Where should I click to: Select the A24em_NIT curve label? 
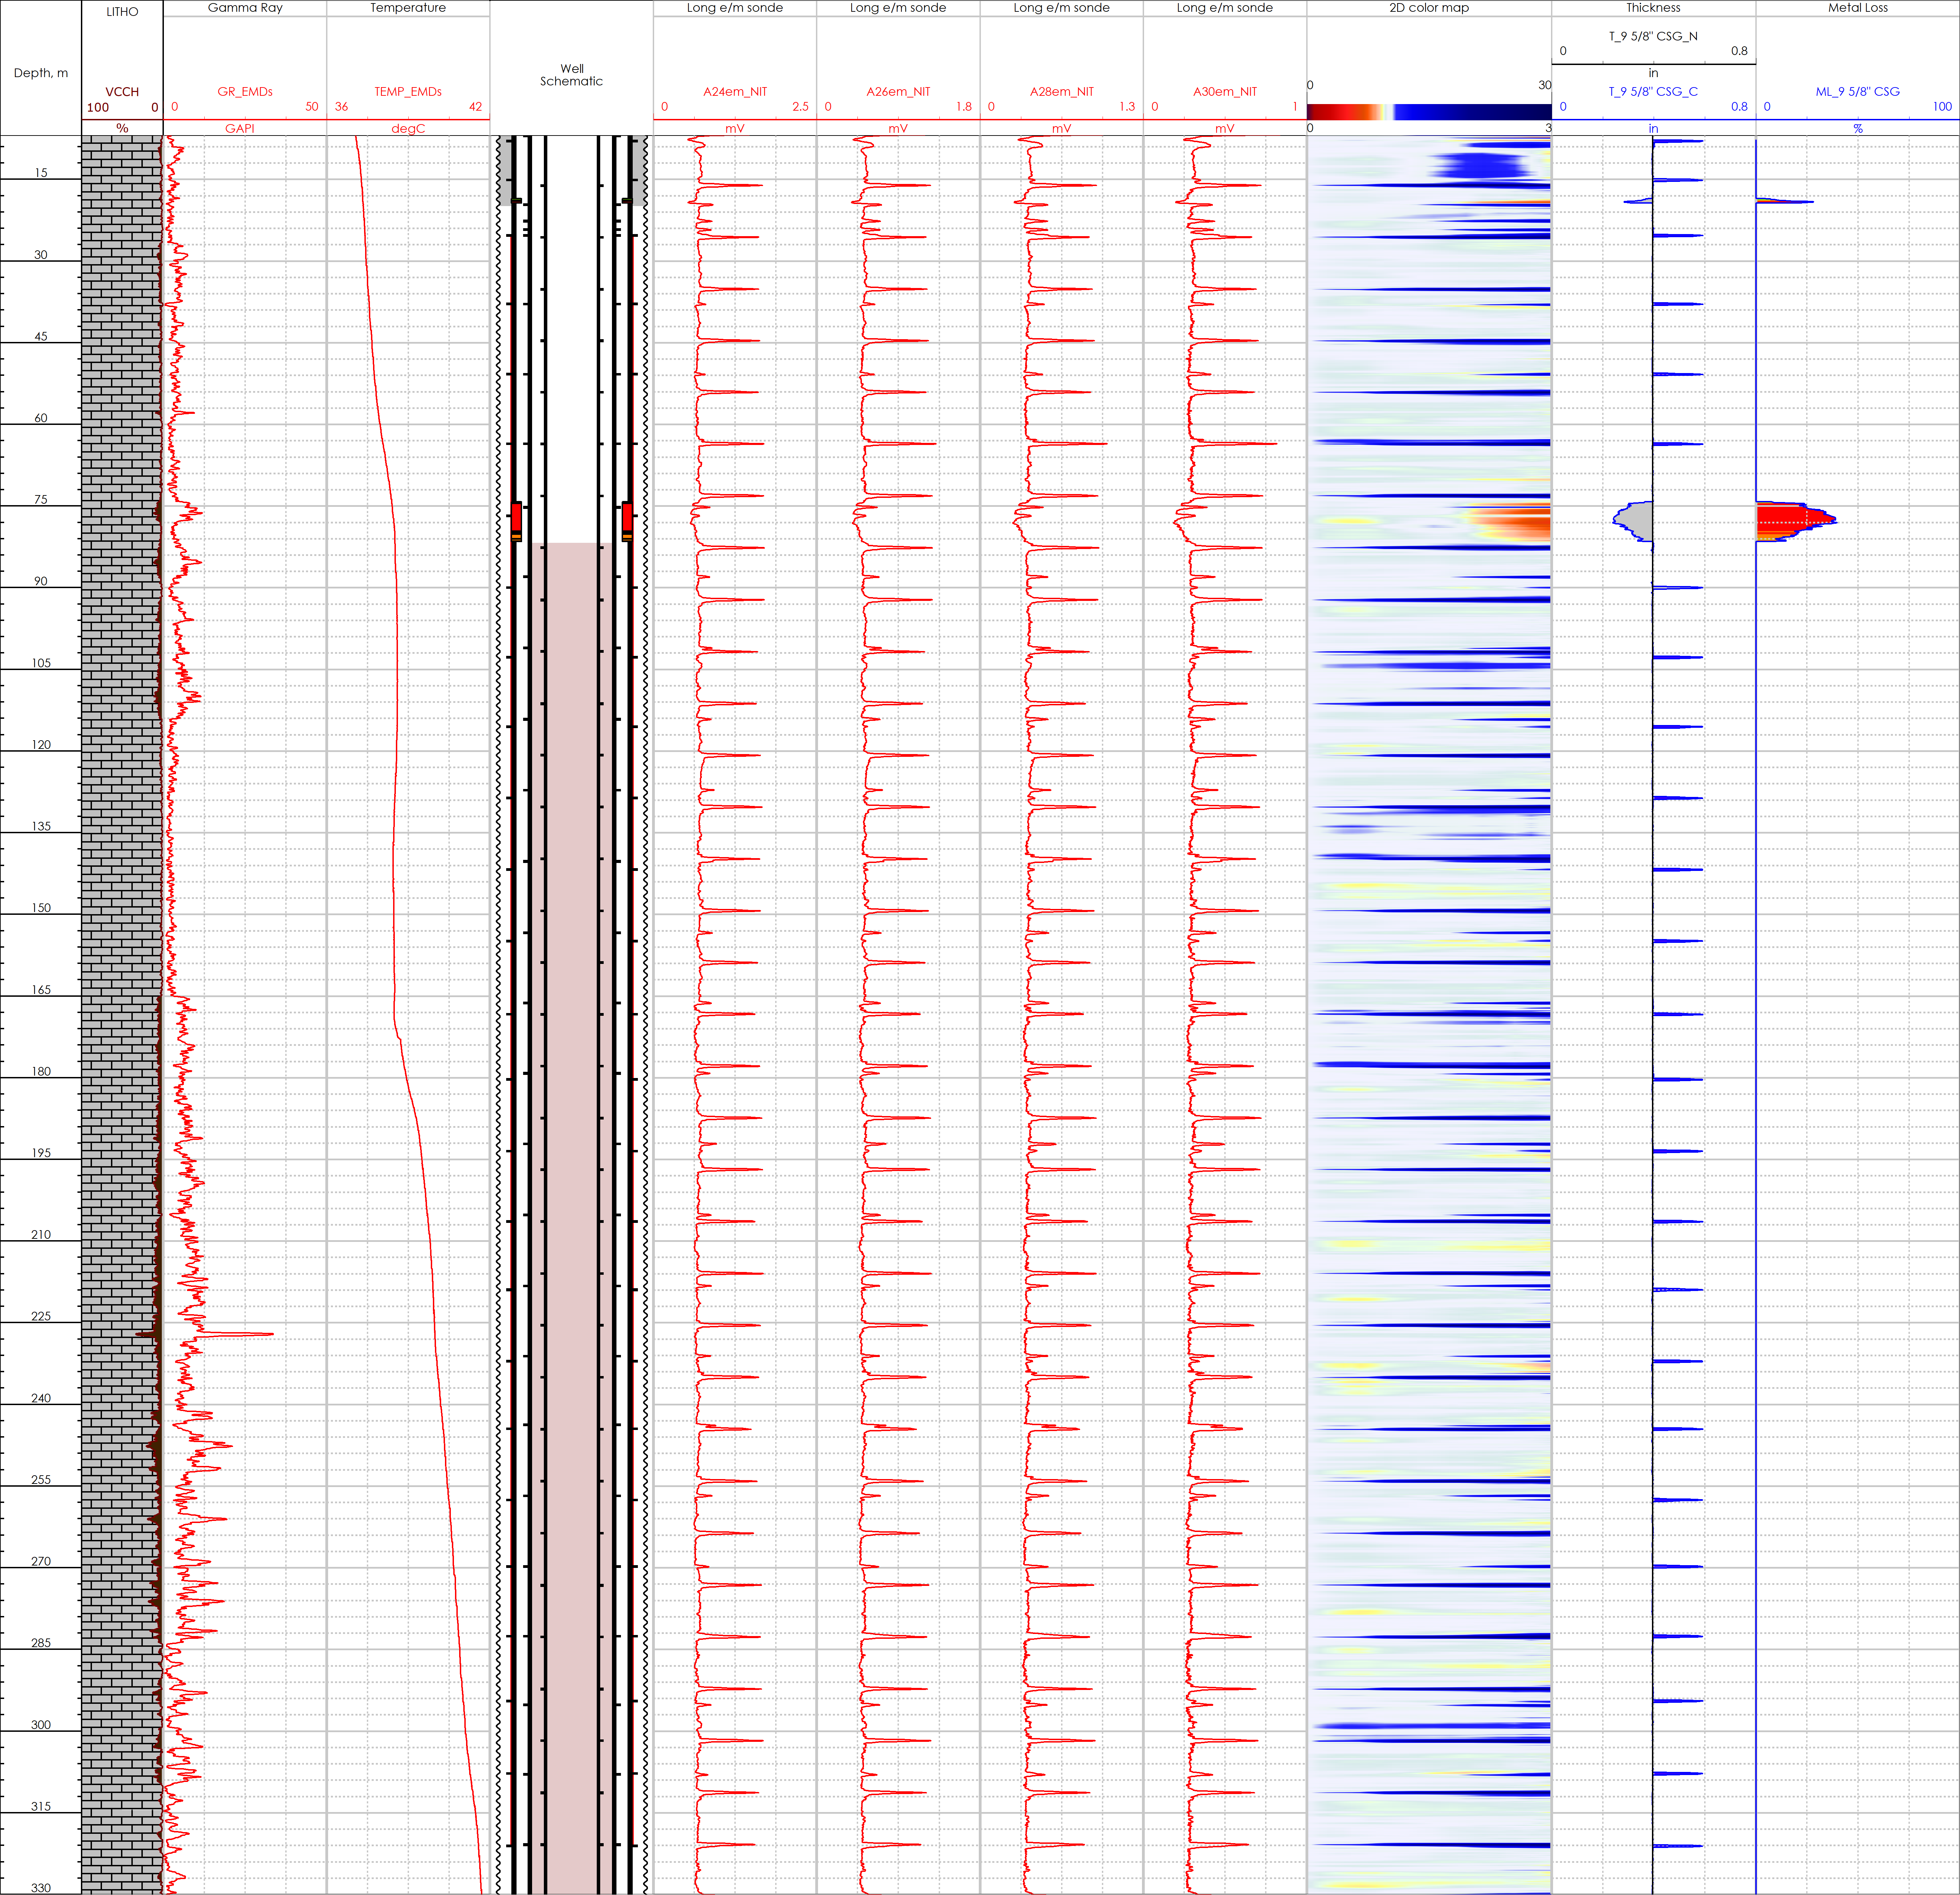point(735,91)
